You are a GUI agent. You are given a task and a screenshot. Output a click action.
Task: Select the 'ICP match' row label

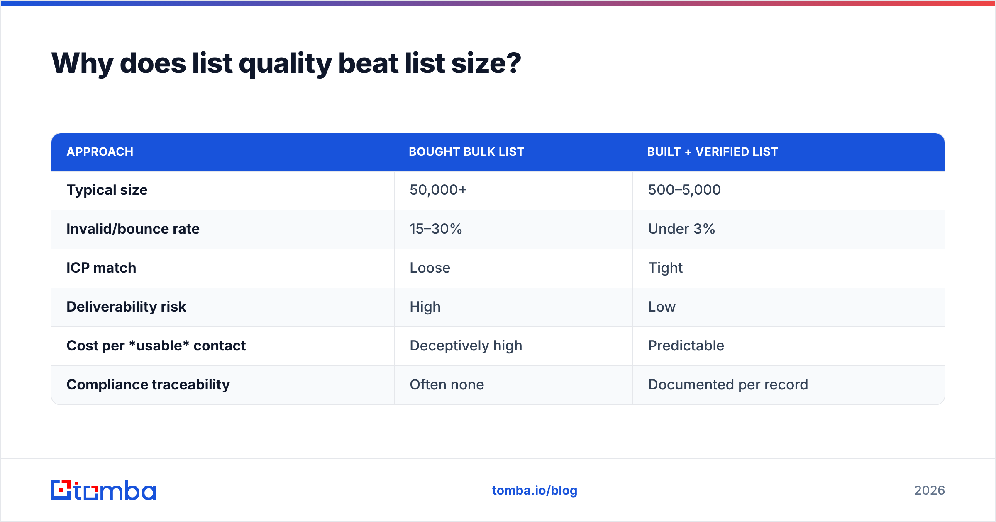point(101,268)
